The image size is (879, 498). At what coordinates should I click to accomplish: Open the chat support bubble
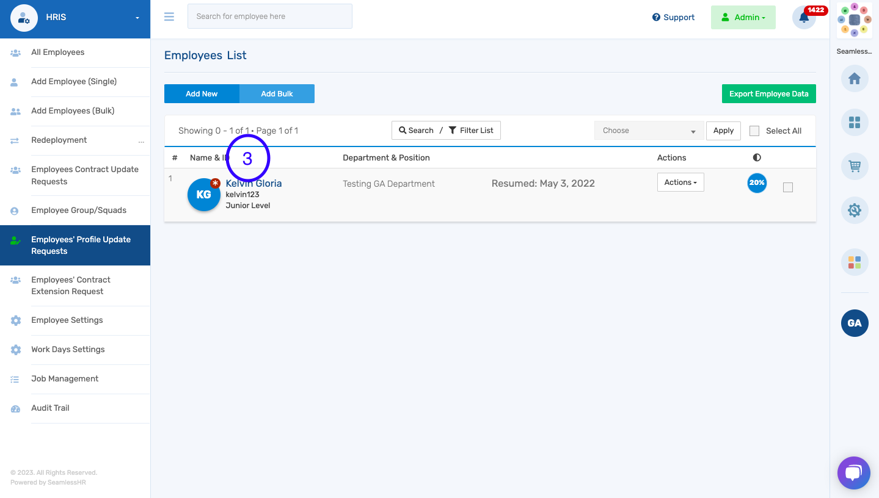click(853, 472)
